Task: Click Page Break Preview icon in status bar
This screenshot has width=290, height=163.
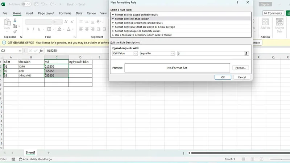Action: pyautogui.click(x=261, y=159)
